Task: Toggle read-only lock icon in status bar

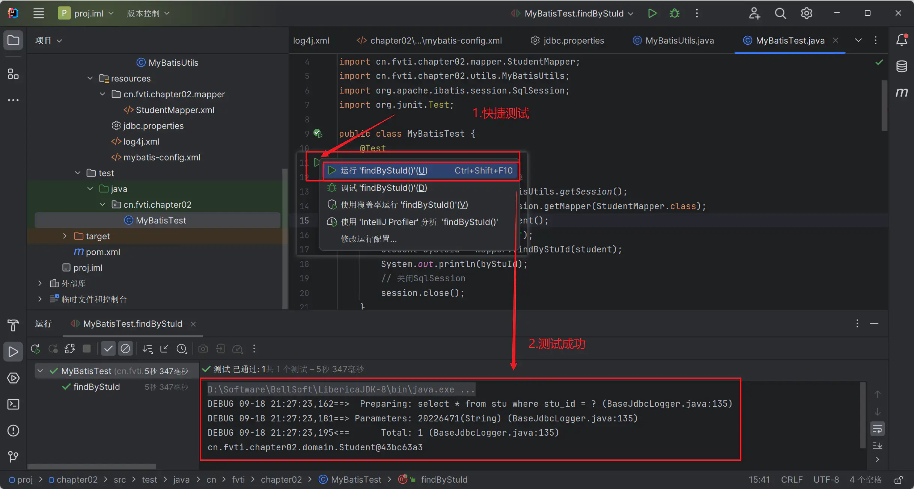Action: point(899,480)
